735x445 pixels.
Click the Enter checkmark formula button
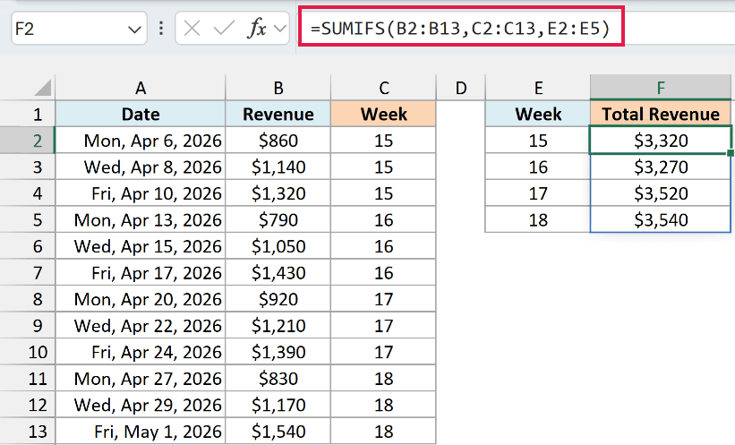tap(224, 29)
